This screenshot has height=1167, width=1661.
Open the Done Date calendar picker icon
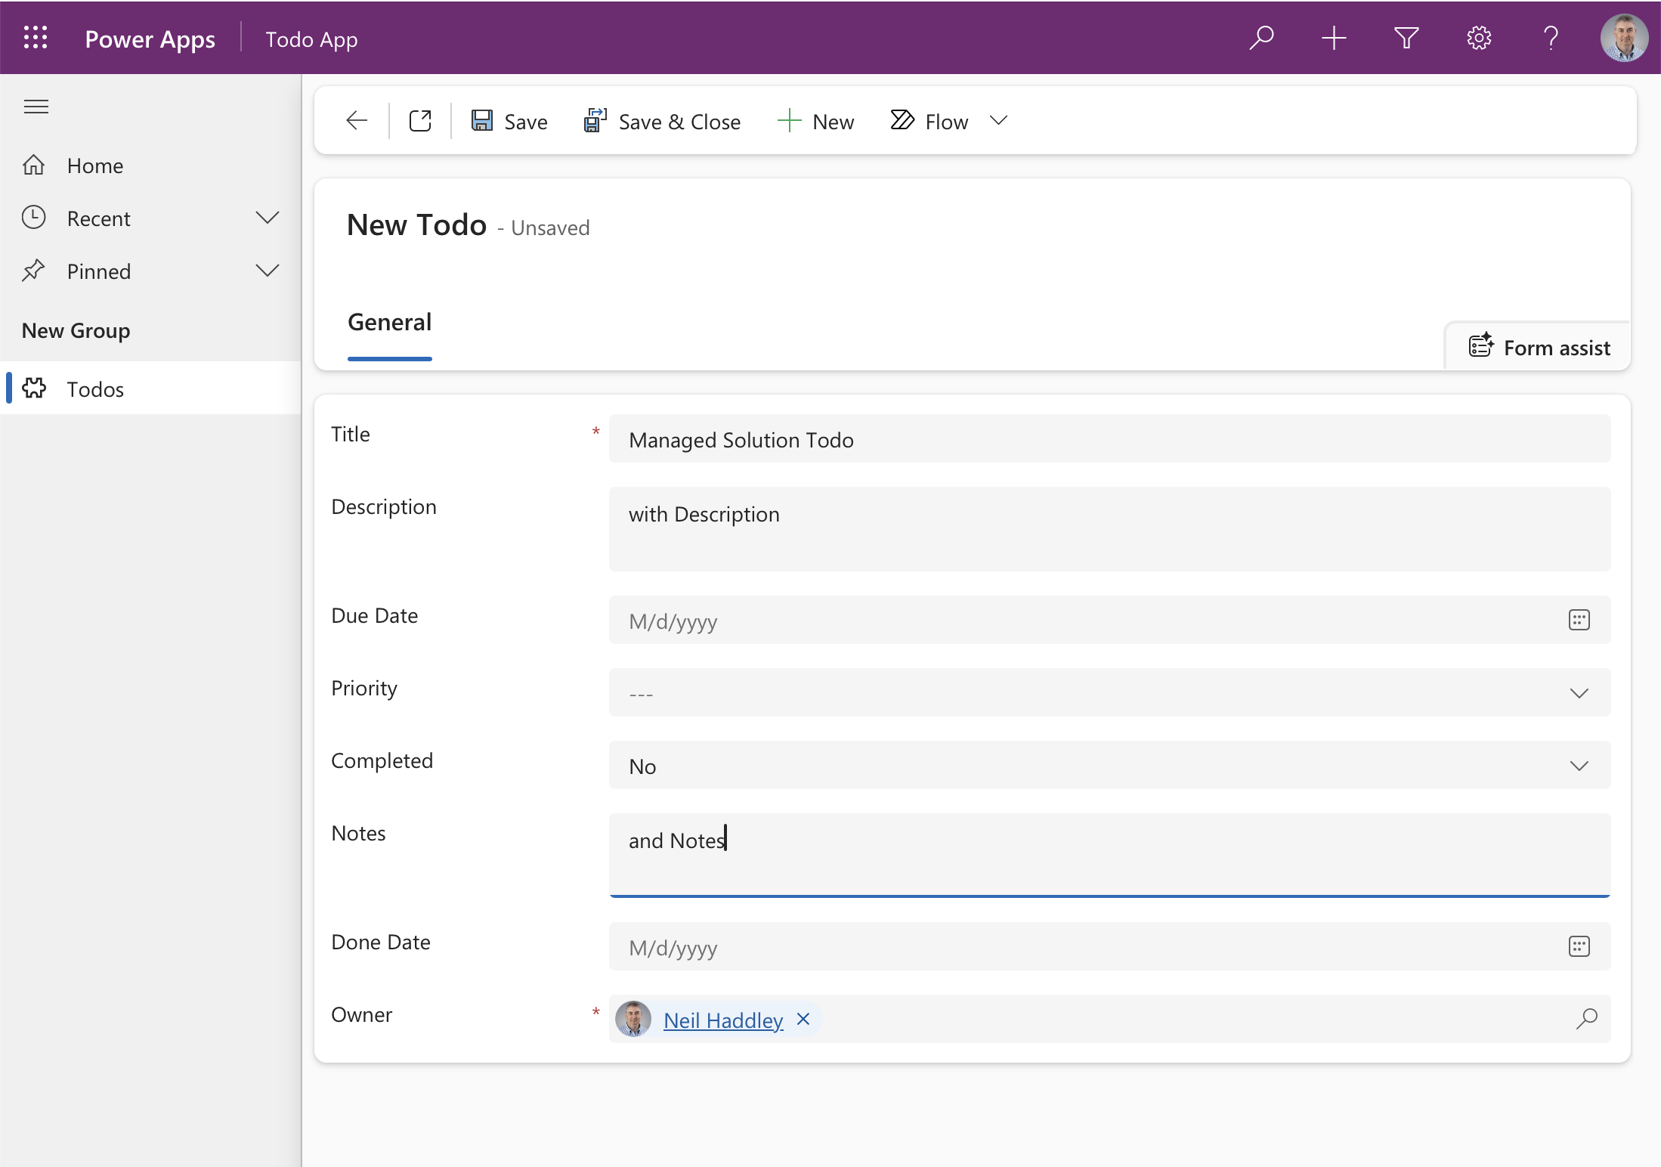(1579, 947)
